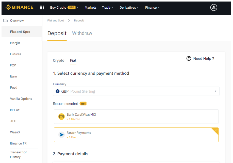Click the Deposit breadcrumb link

point(79,21)
